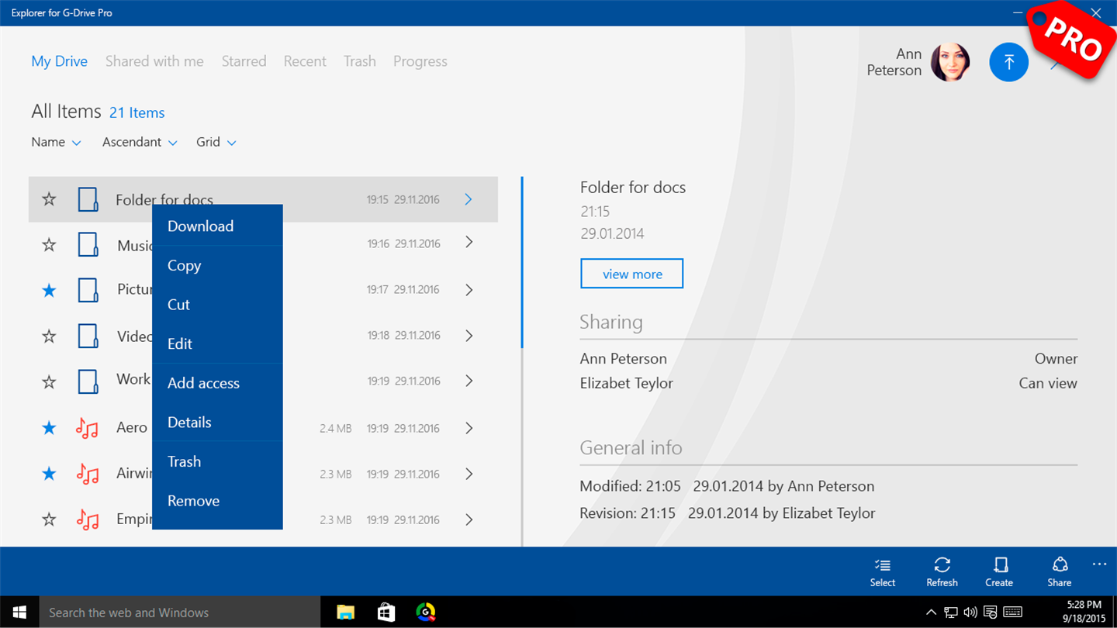The height and width of the screenshot is (628, 1117).
Task: Expand the Folder for docs row chevron
Action: click(469, 199)
